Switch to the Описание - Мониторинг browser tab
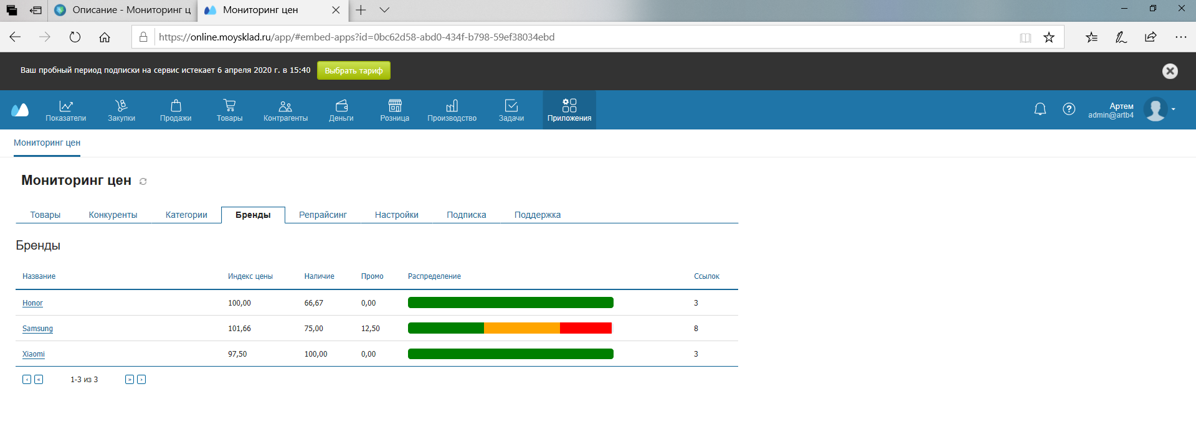Image resolution: width=1196 pixels, height=422 pixels. tap(123, 10)
